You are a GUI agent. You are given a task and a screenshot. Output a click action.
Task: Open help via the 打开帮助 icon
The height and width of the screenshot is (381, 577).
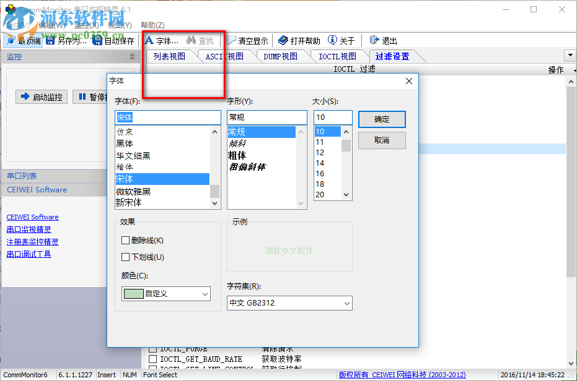[300, 40]
